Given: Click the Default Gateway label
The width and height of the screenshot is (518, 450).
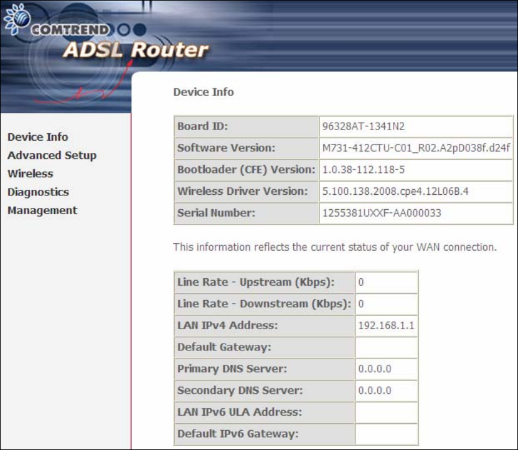Looking at the screenshot, I should click(x=224, y=347).
